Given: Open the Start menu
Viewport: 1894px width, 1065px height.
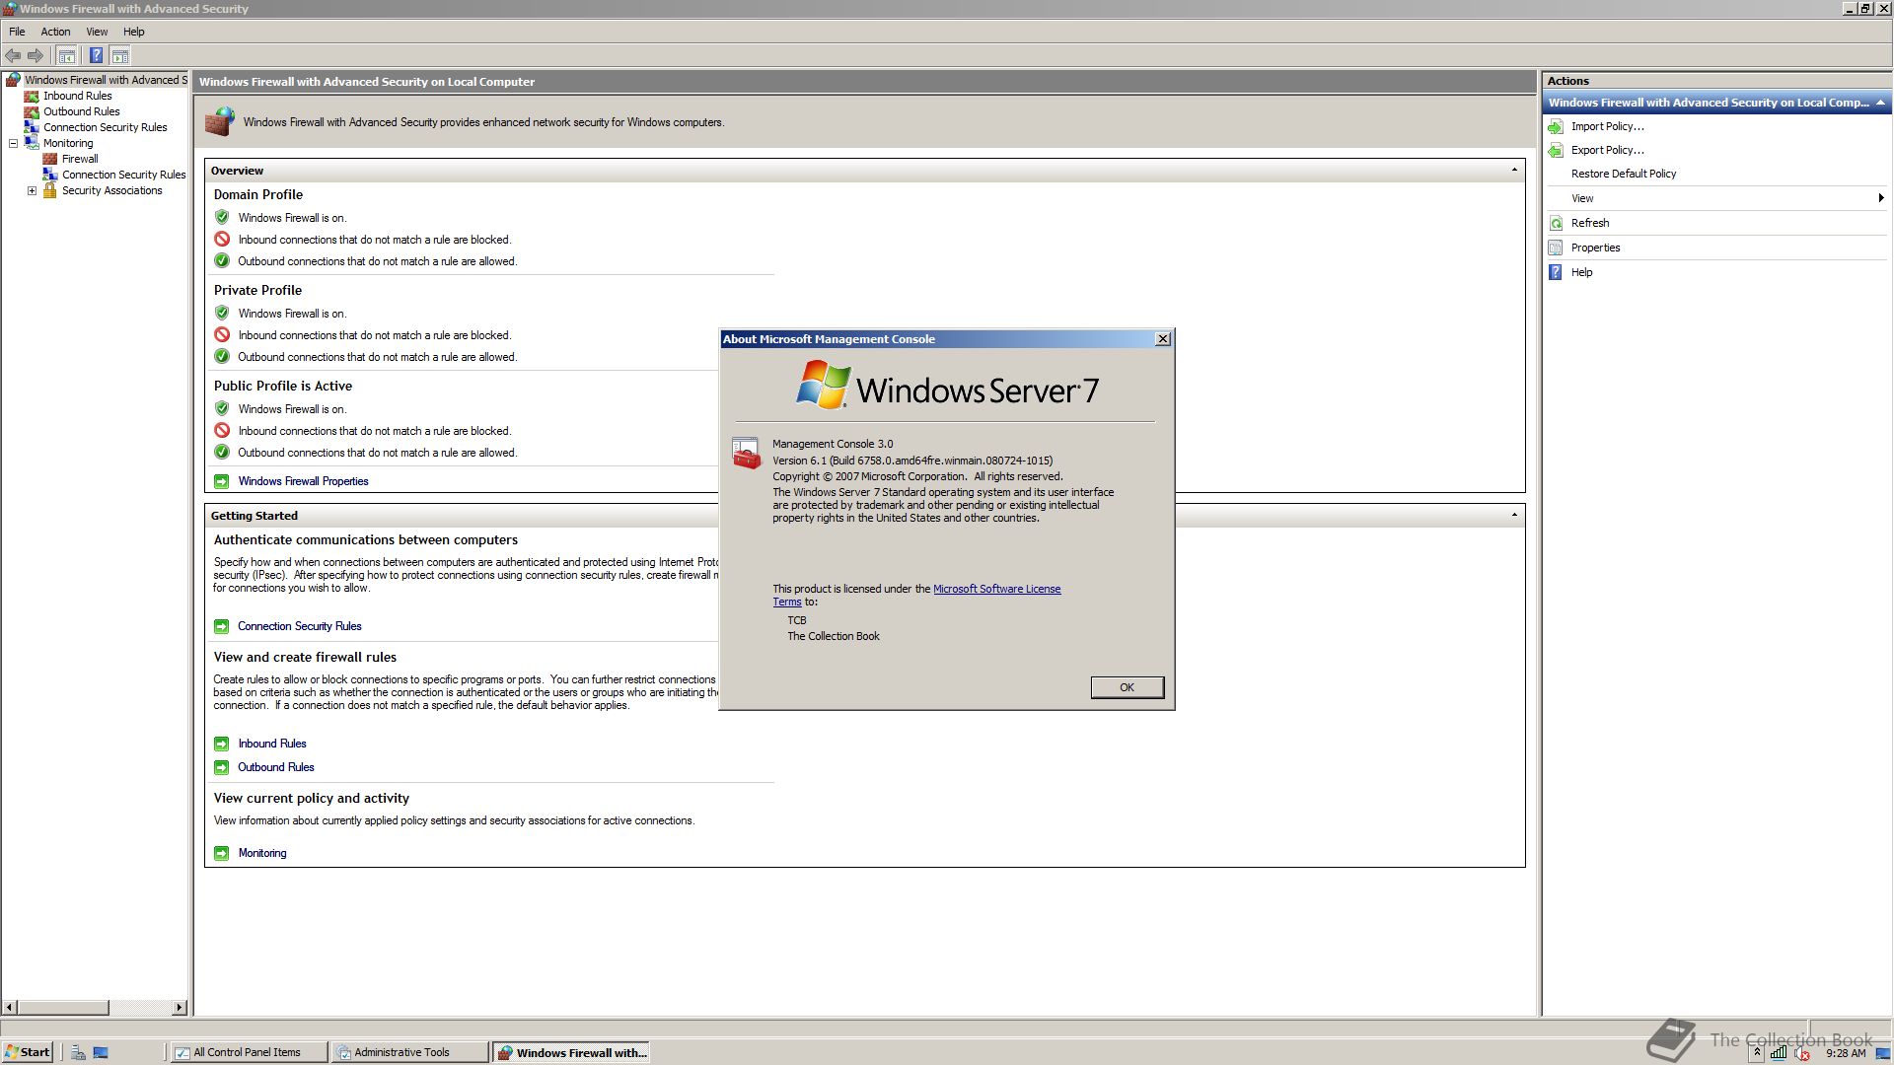Looking at the screenshot, I should tap(28, 1052).
